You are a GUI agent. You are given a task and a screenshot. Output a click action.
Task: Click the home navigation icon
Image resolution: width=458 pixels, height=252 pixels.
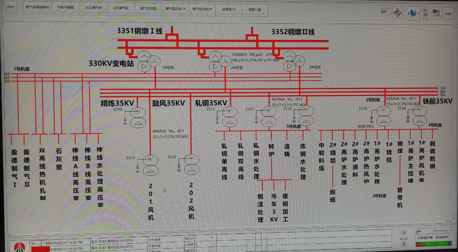[397, 13]
